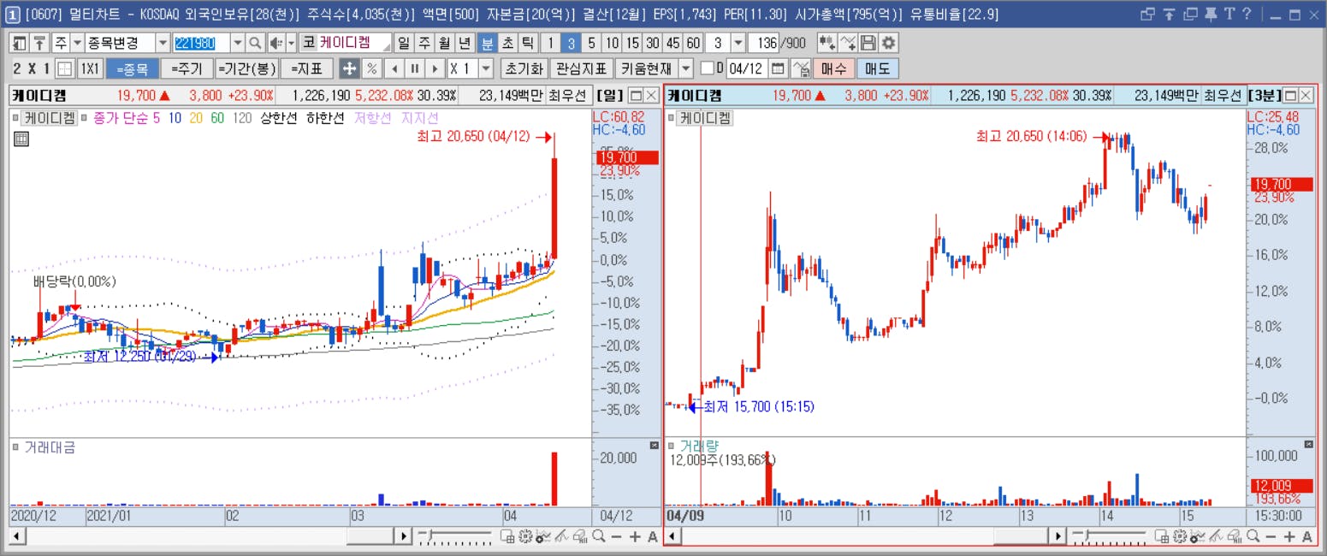The width and height of the screenshot is (1327, 556).
Task: Open the calendar date picker icon
Action: (x=778, y=68)
